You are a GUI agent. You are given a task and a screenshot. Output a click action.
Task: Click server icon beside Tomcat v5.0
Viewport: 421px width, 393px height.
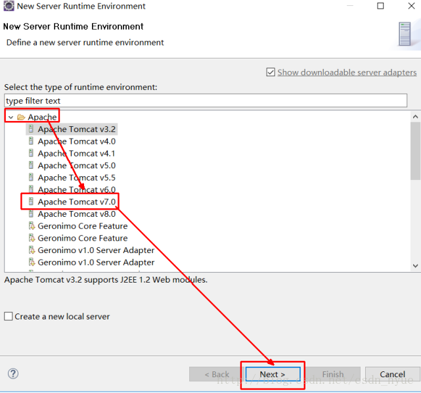click(31, 165)
